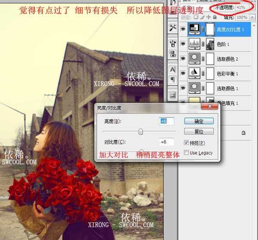Enable the Use Legacy checkbox
258x240 pixels.
pos(186,153)
